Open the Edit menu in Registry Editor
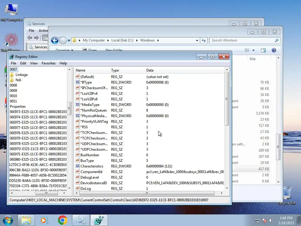The image size is (301, 226). coord(23,63)
